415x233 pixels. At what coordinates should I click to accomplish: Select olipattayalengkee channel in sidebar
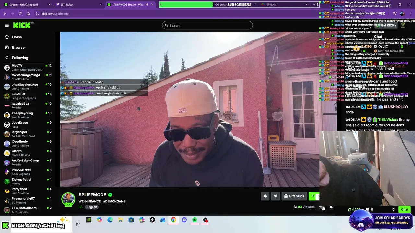28,86
